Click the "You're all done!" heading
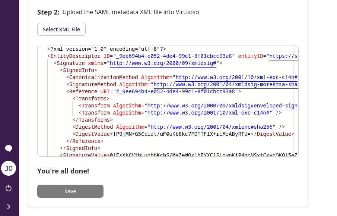The height and width of the screenshot is (216, 337). tap(63, 171)
